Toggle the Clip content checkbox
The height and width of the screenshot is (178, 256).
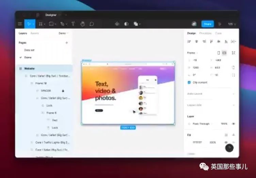(189, 83)
